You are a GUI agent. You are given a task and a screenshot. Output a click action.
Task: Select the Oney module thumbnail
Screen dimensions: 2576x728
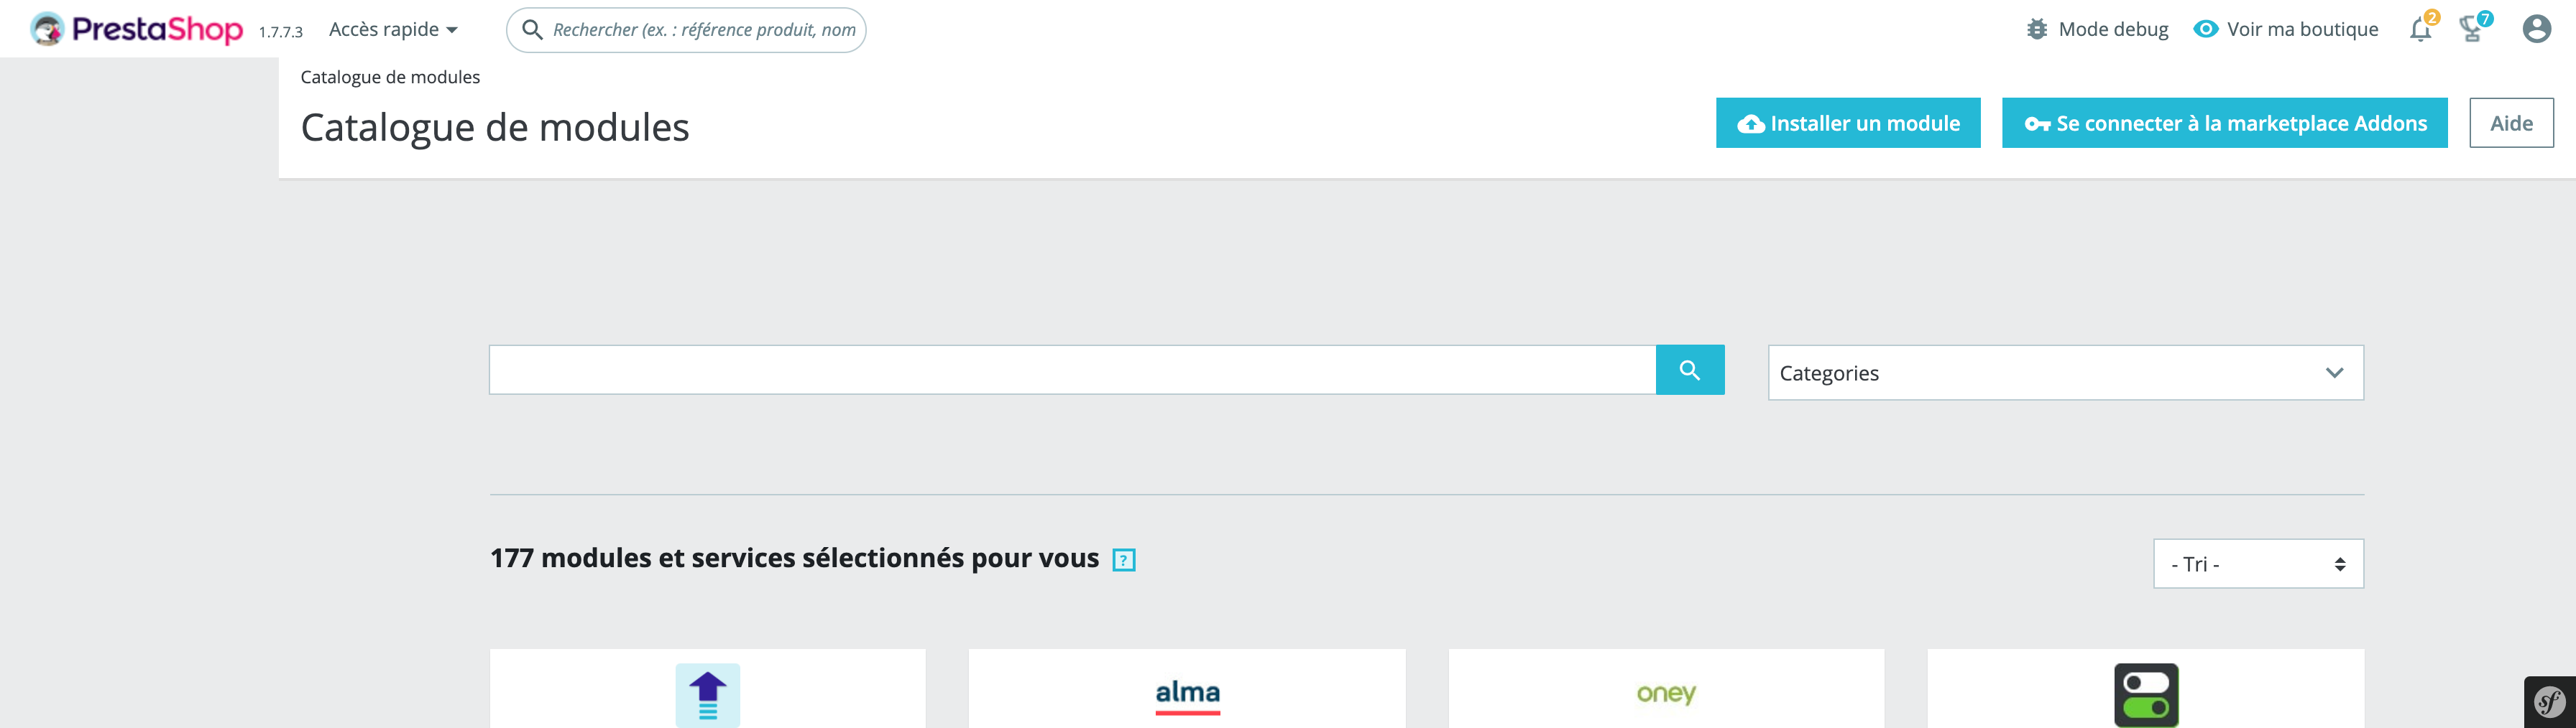point(1665,694)
